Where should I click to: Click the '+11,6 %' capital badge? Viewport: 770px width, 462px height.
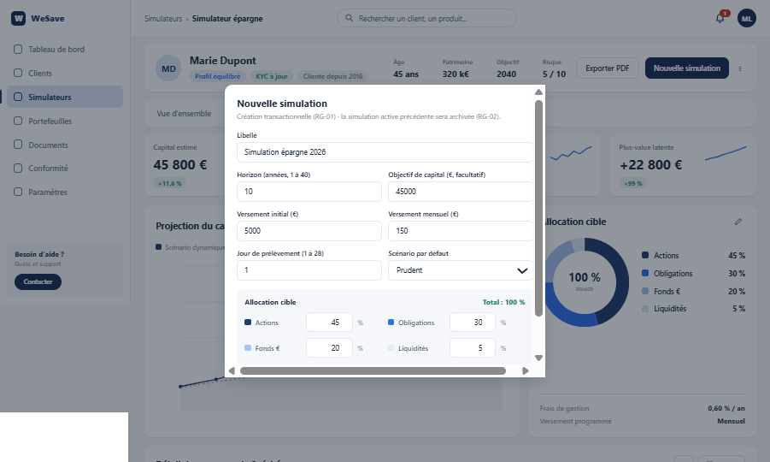[x=169, y=183]
